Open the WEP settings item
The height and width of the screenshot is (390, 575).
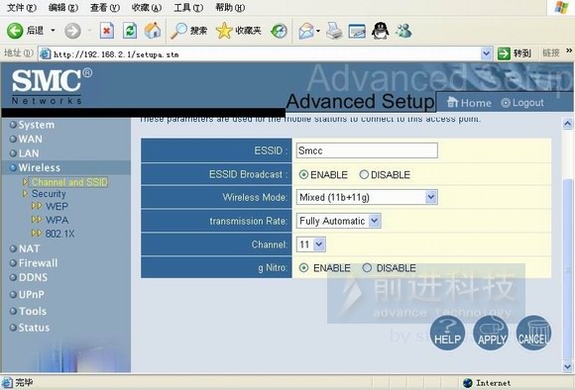(x=57, y=207)
